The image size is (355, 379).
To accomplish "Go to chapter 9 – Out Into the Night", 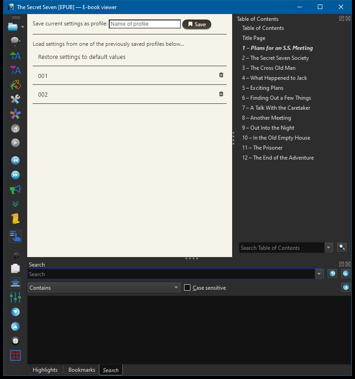I will pyautogui.click(x=268, y=128).
